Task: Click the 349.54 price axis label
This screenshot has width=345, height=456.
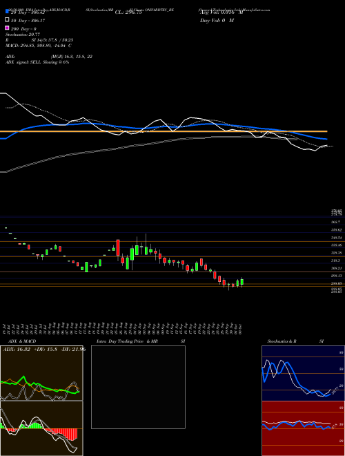Action: coord(336,238)
